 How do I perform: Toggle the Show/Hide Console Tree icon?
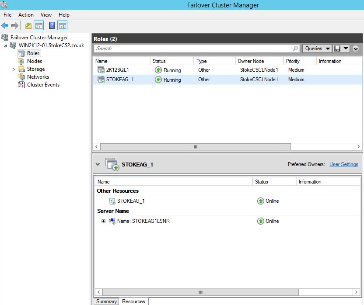pos(39,26)
